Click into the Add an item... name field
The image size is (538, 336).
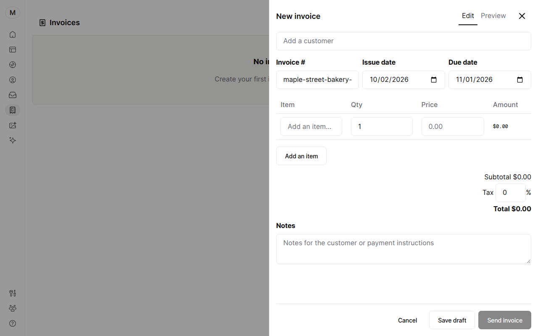[311, 126]
